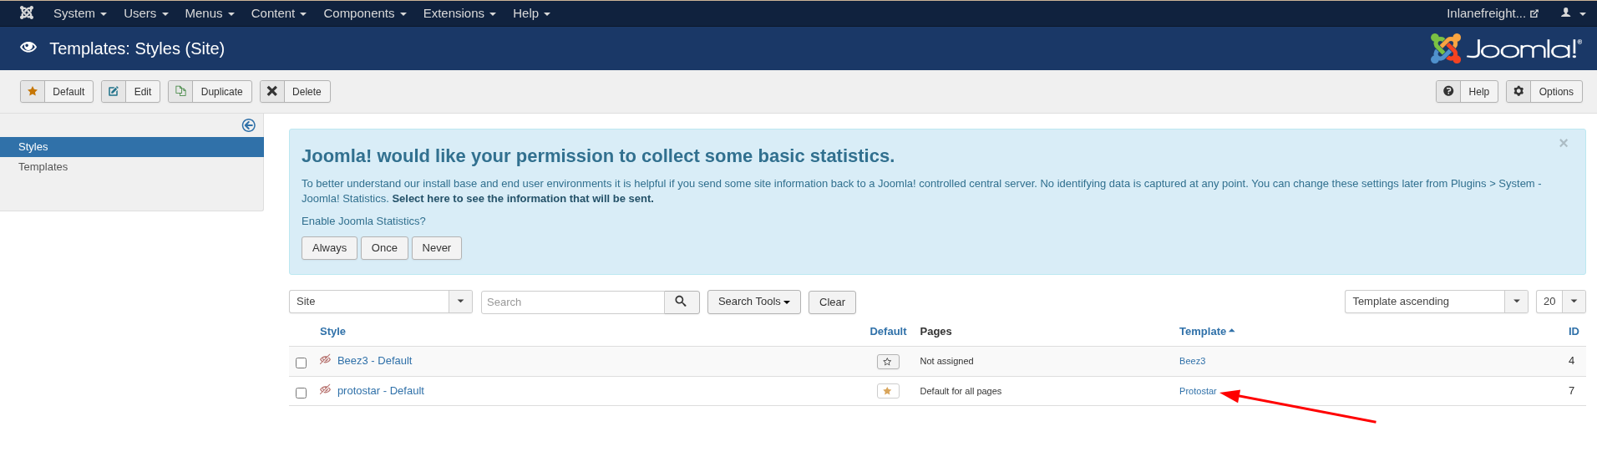The image size is (1597, 462).
Task: Sort by the ID column header
Action: tap(1574, 332)
